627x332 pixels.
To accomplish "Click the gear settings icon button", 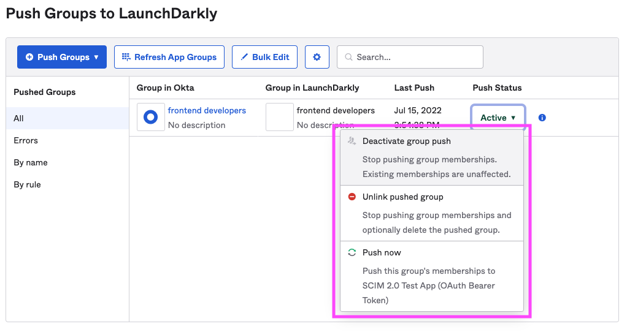I will pos(317,57).
